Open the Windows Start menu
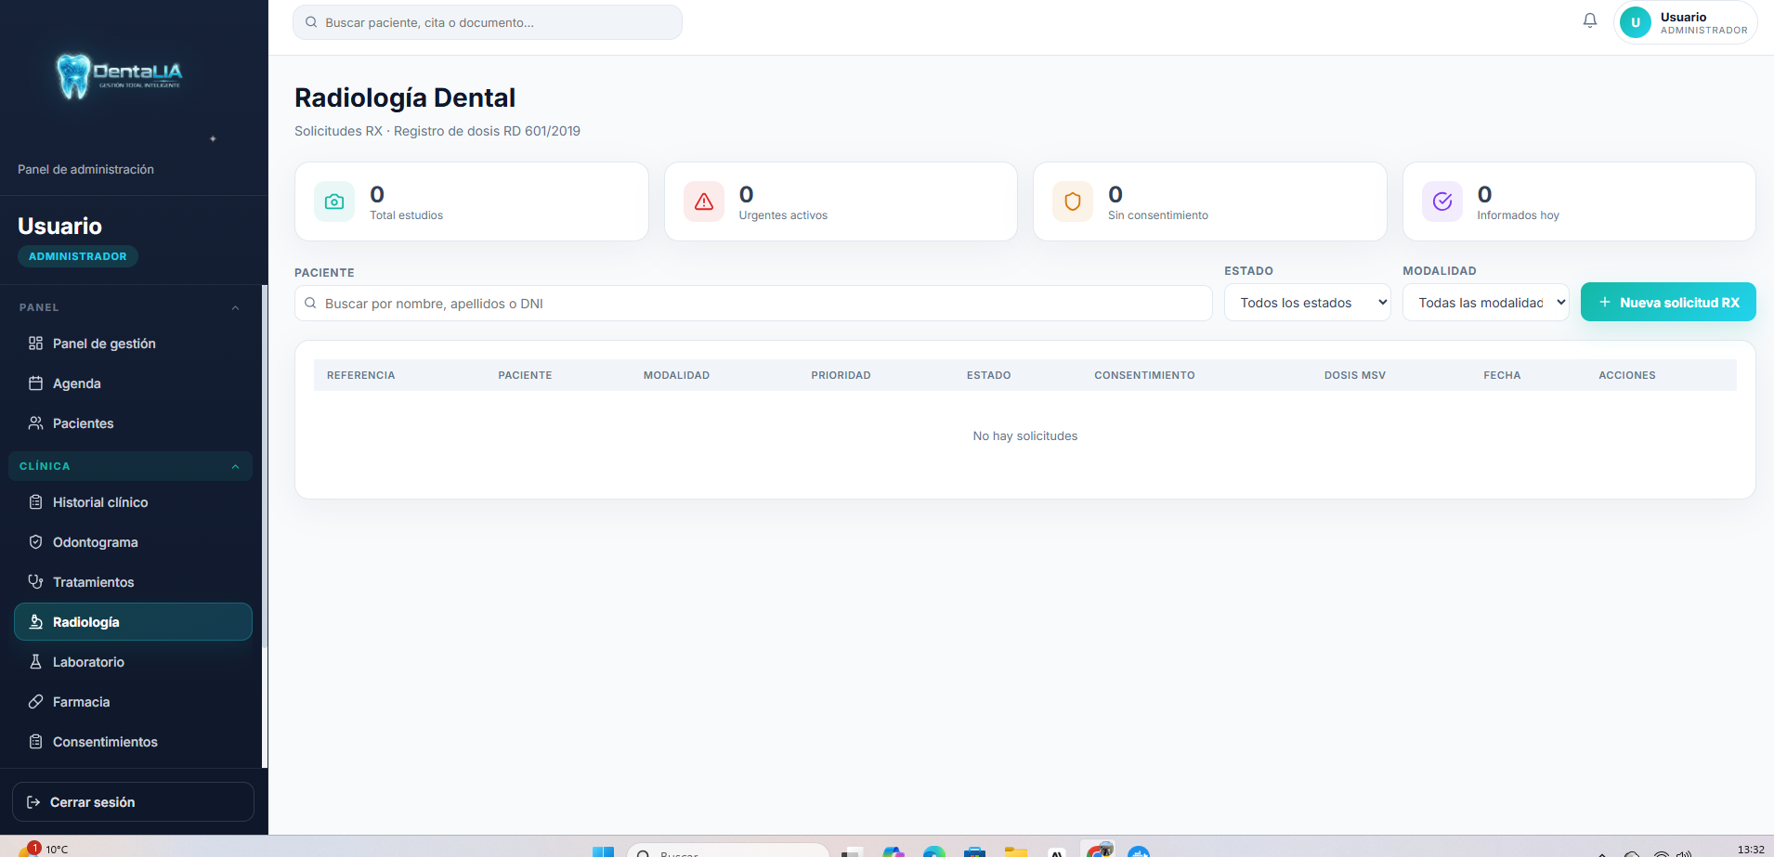 [x=603, y=851]
